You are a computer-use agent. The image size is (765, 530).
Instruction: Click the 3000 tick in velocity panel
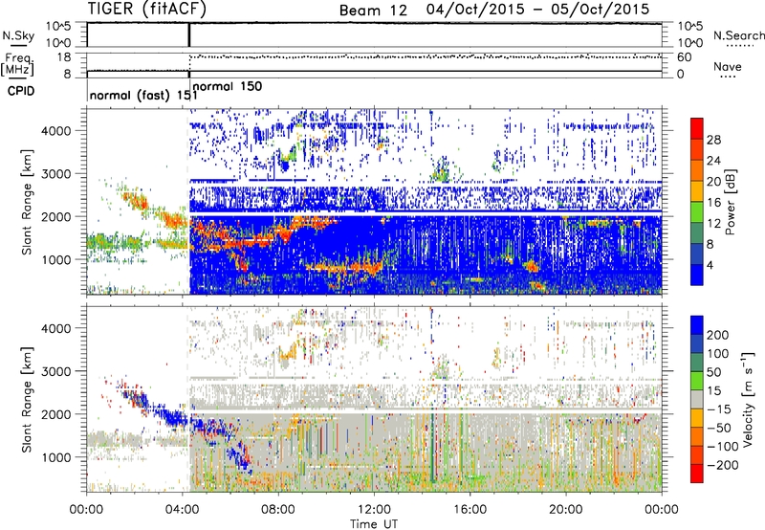click(55, 371)
